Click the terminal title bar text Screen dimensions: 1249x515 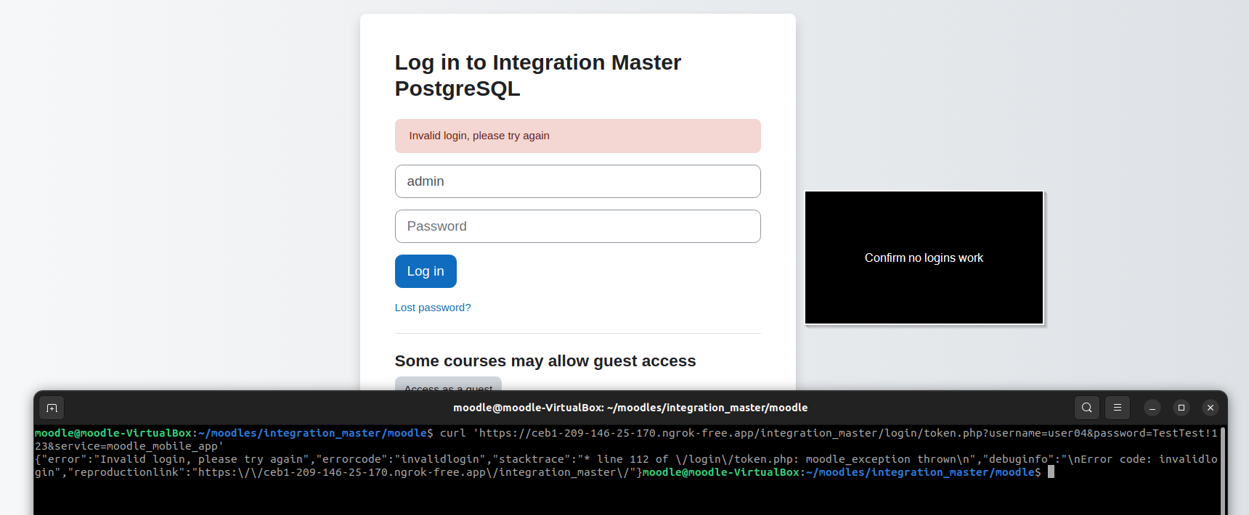pyautogui.click(x=630, y=408)
